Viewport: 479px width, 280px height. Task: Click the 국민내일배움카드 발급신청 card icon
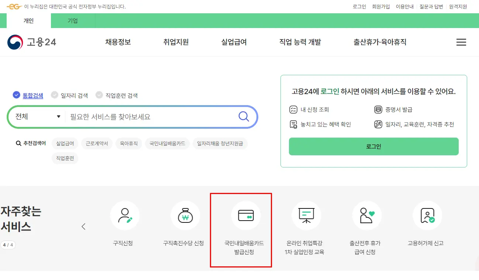[246, 216]
